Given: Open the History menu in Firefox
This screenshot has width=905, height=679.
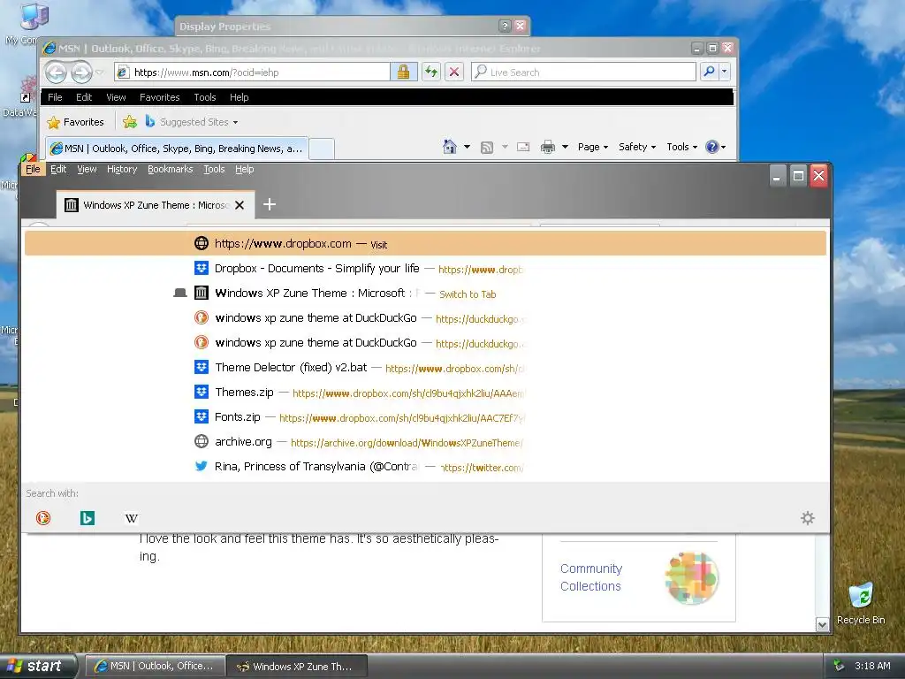Looking at the screenshot, I should click(122, 169).
